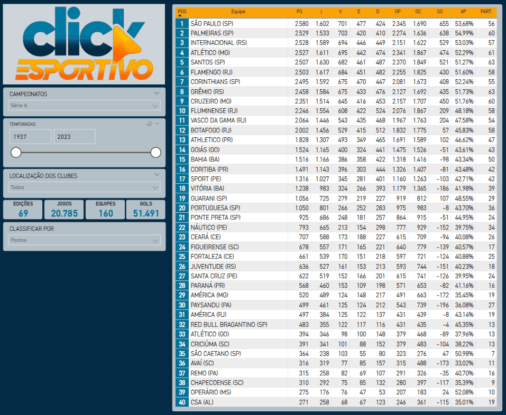
Task: Click the SG column header
Action: point(440,11)
